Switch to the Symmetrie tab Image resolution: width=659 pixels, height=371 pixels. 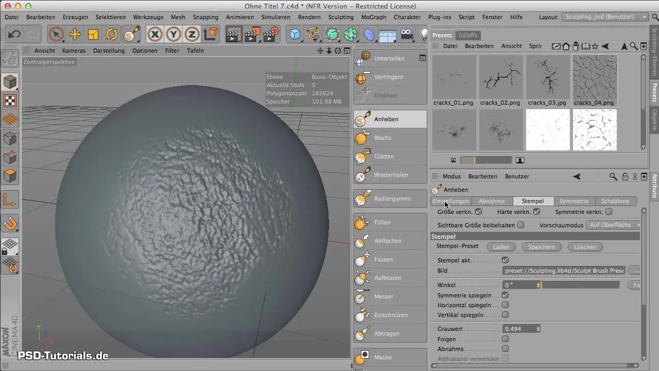click(574, 201)
